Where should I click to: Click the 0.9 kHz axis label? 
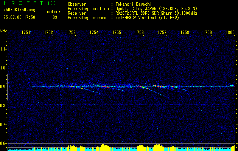3,87
